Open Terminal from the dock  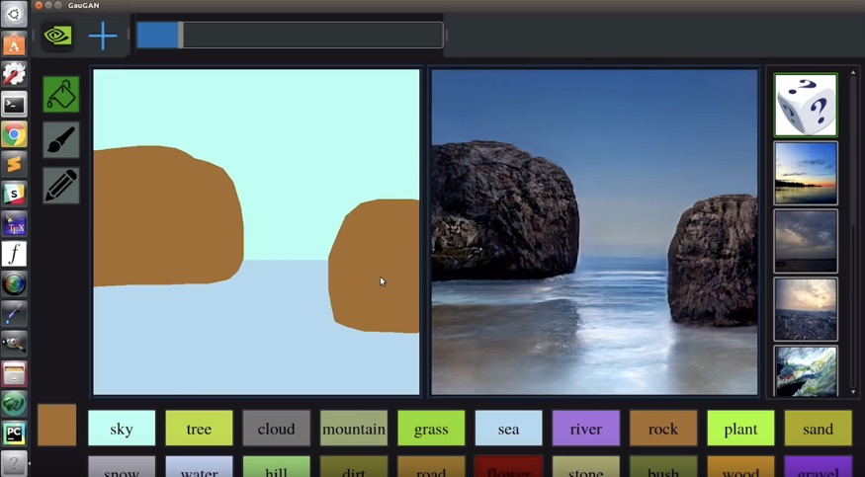pos(14,104)
